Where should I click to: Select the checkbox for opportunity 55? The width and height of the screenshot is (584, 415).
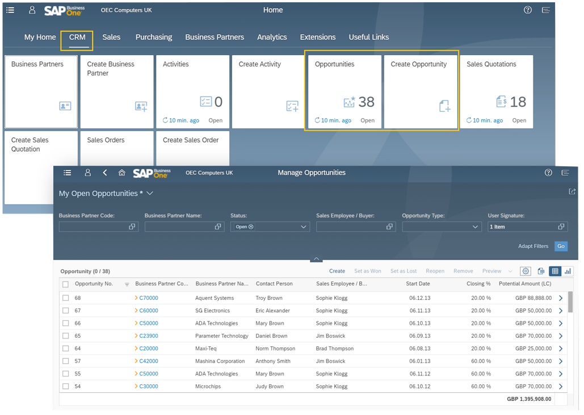66,374
